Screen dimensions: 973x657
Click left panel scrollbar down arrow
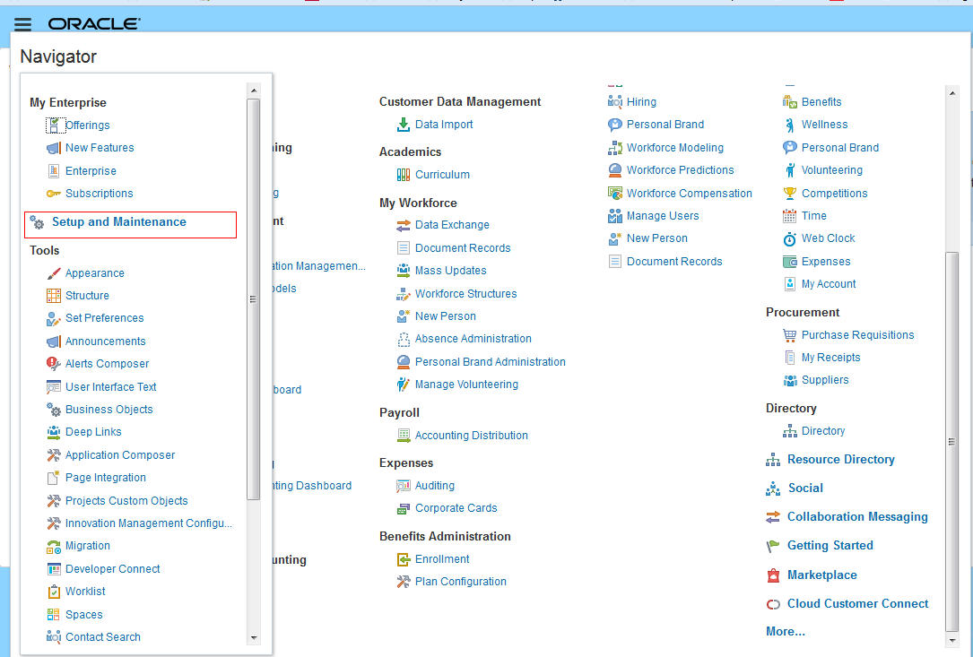253,638
